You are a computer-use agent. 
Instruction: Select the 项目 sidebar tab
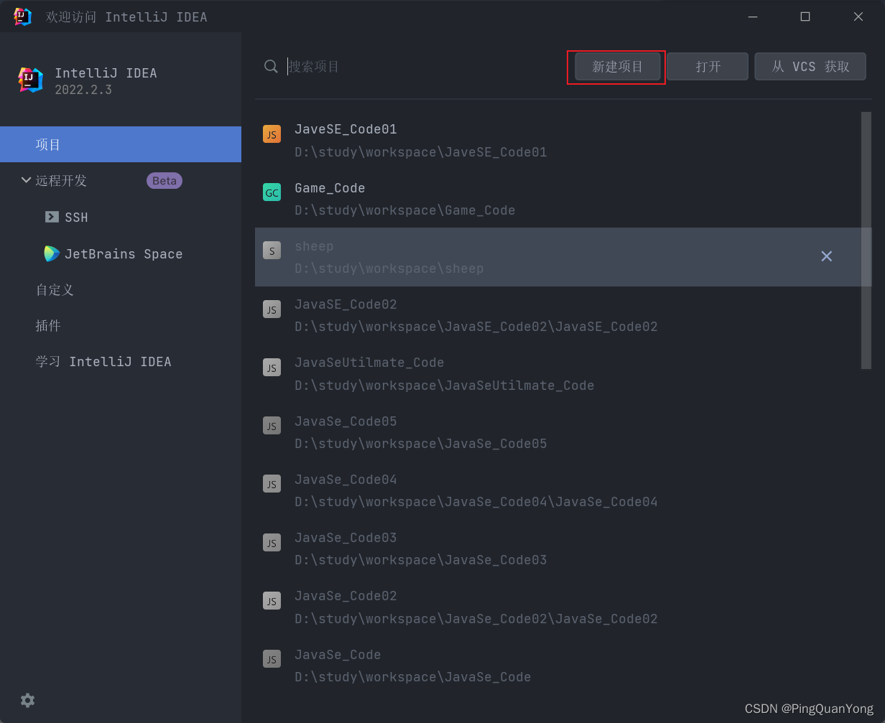coord(121,144)
